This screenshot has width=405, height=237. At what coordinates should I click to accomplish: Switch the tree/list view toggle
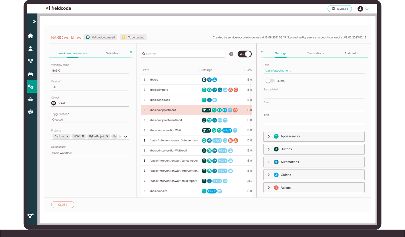245,54
